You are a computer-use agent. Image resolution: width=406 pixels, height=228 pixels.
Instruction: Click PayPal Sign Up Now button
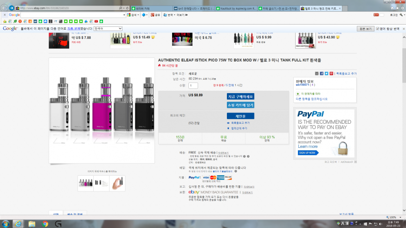(308, 153)
